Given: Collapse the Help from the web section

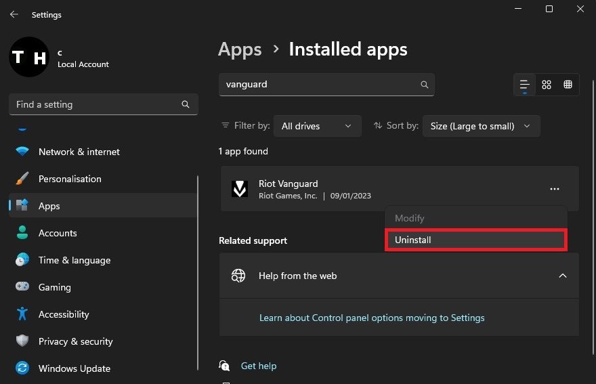Looking at the screenshot, I should [562, 276].
